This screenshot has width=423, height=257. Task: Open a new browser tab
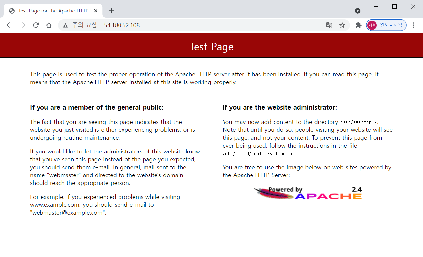pyautogui.click(x=111, y=11)
